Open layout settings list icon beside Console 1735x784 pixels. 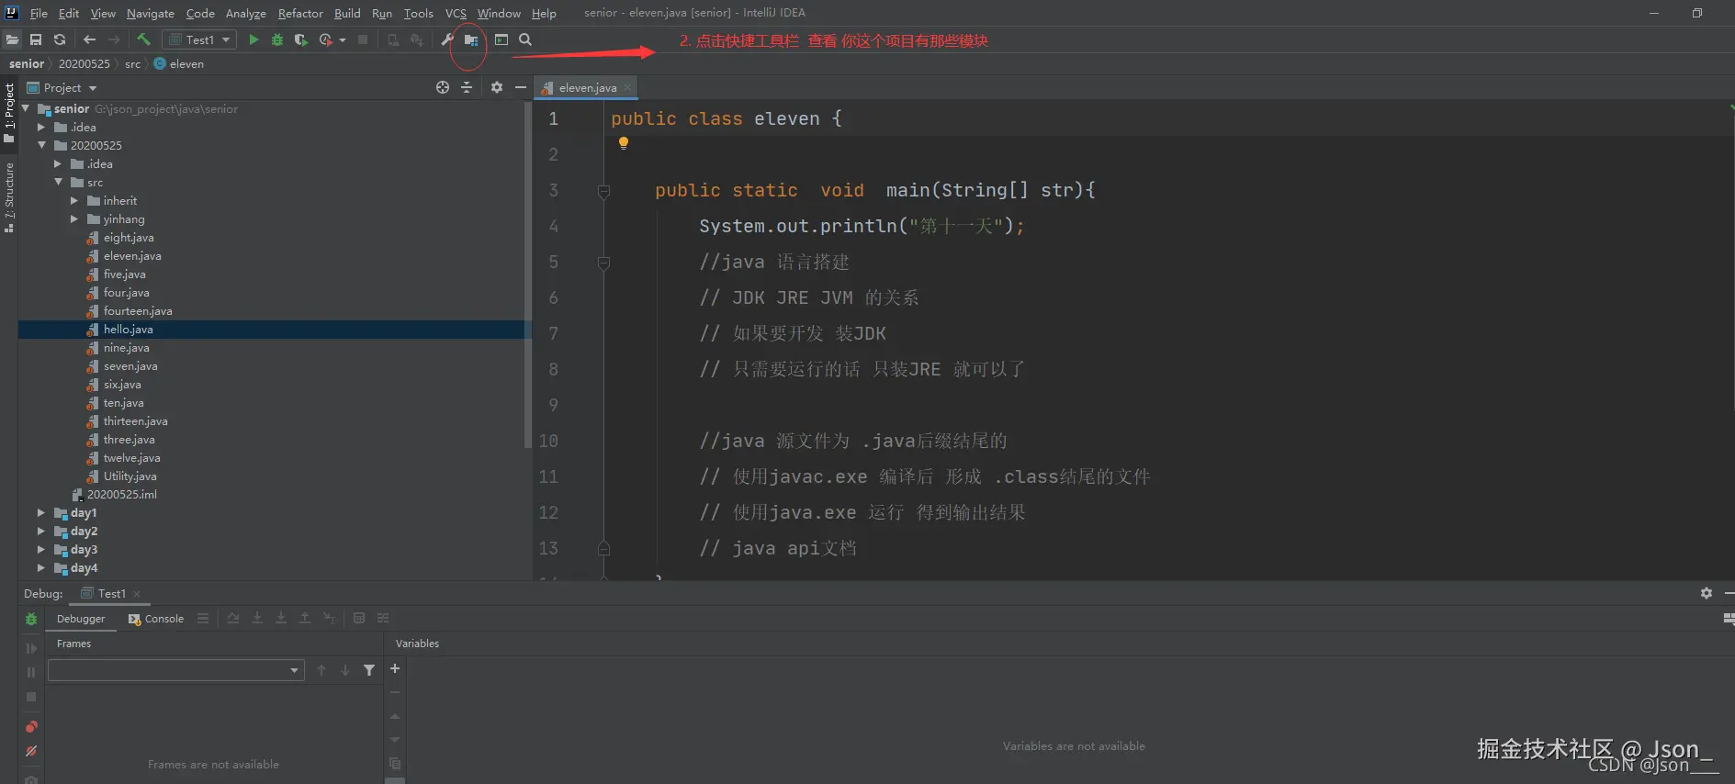[203, 618]
